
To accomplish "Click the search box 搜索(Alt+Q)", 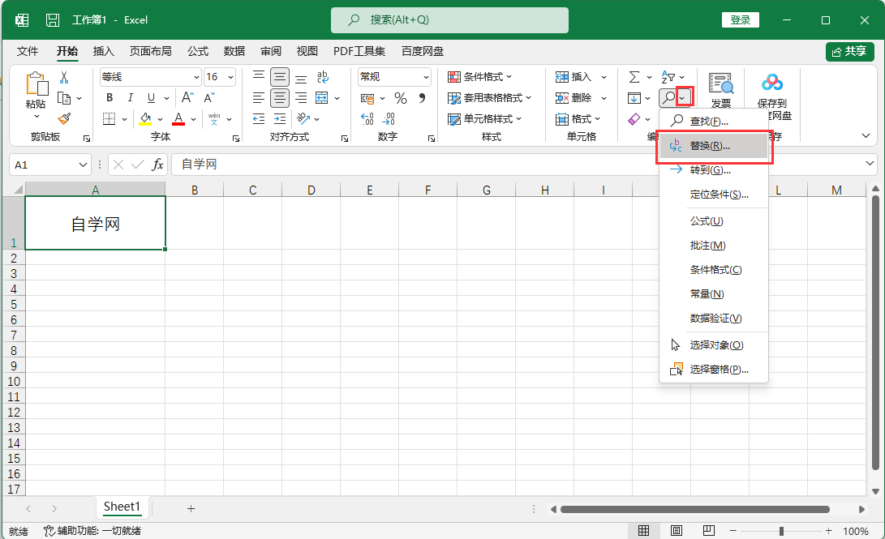I will pos(449,20).
